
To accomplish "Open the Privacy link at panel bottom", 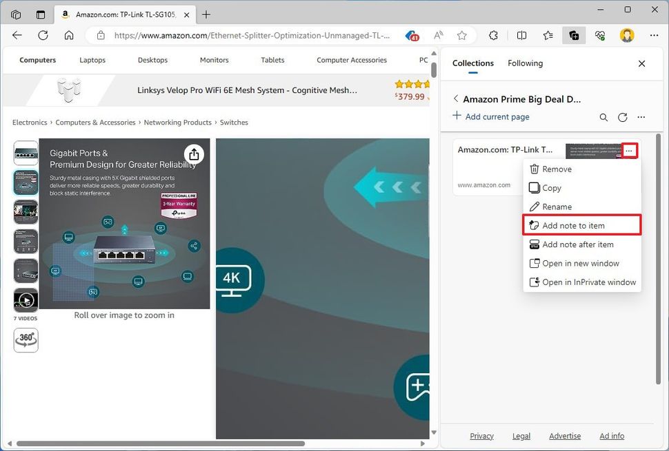I will click(481, 436).
